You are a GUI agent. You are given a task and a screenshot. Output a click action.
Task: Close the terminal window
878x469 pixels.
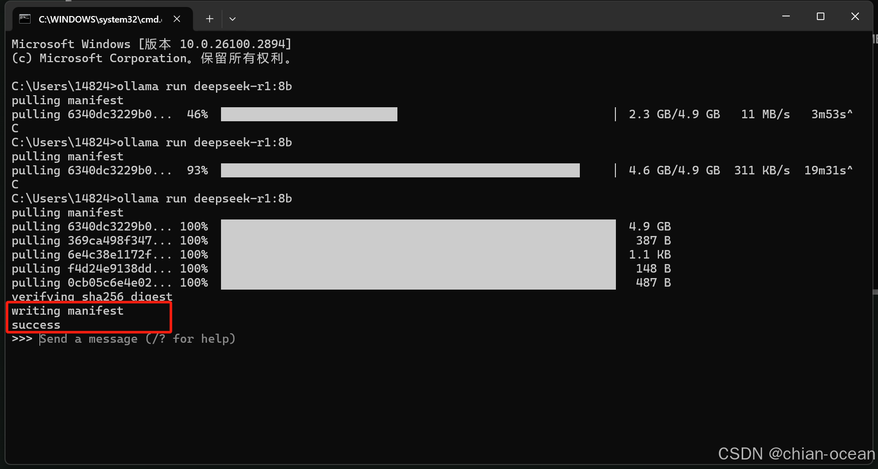click(855, 17)
